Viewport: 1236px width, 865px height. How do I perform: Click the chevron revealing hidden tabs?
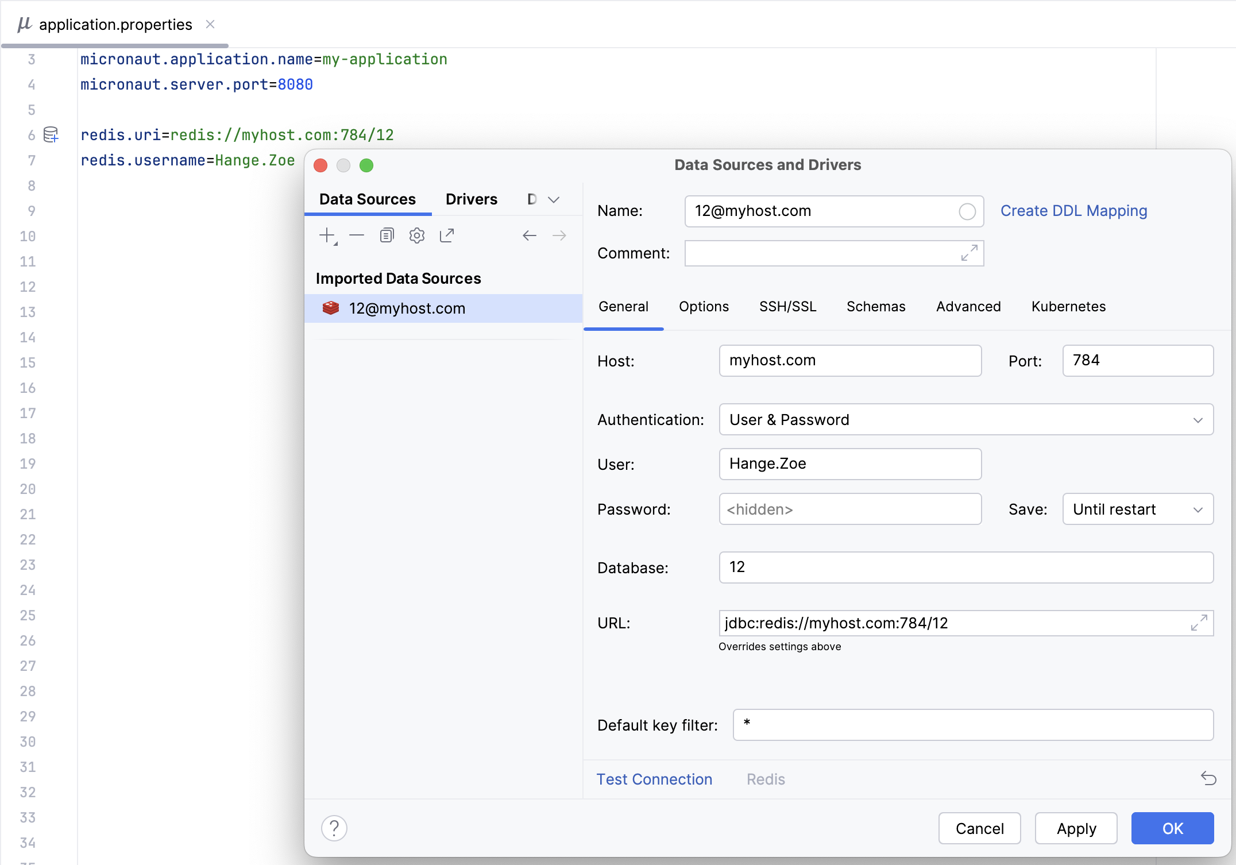coord(553,199)
